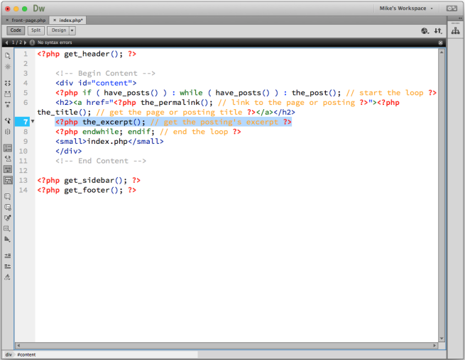The height and width of the screenshot is (360, 465).
Task: Click the End Content comment
Action: (101, 161)
